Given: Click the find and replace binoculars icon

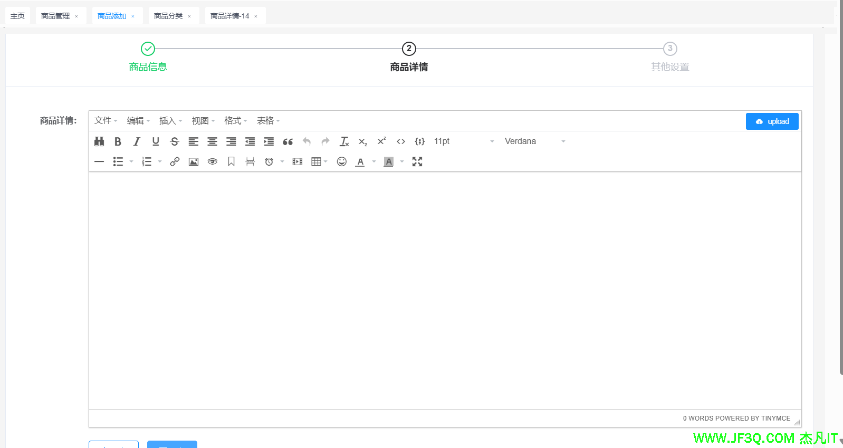Looking at the screenshot, I should click(x=99, y=141).
